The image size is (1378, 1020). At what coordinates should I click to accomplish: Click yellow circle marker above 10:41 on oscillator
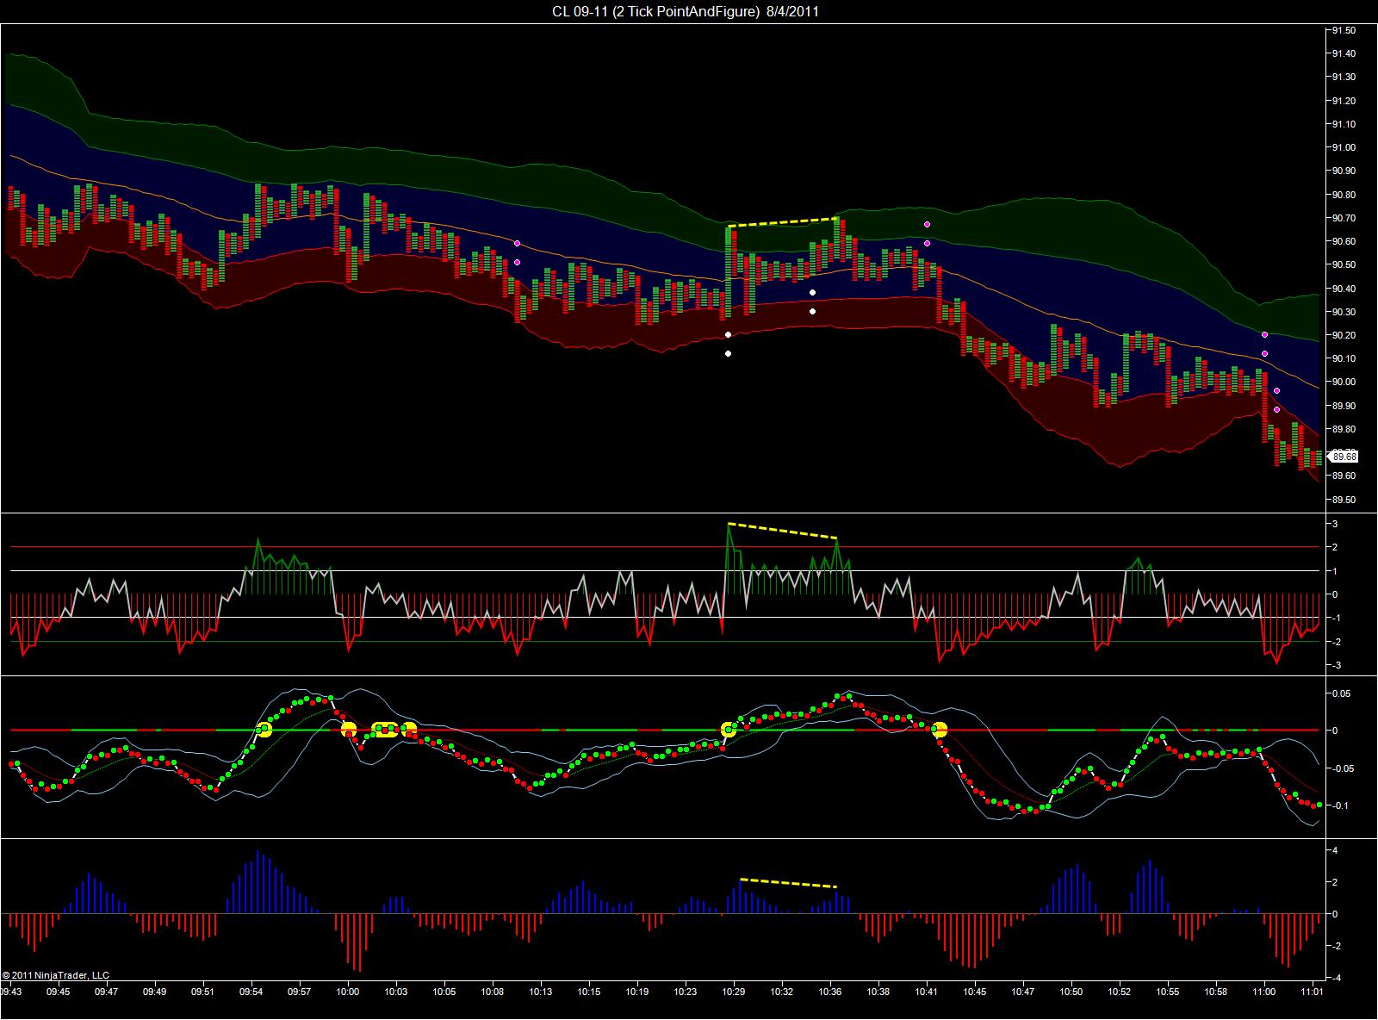(939, 730)
